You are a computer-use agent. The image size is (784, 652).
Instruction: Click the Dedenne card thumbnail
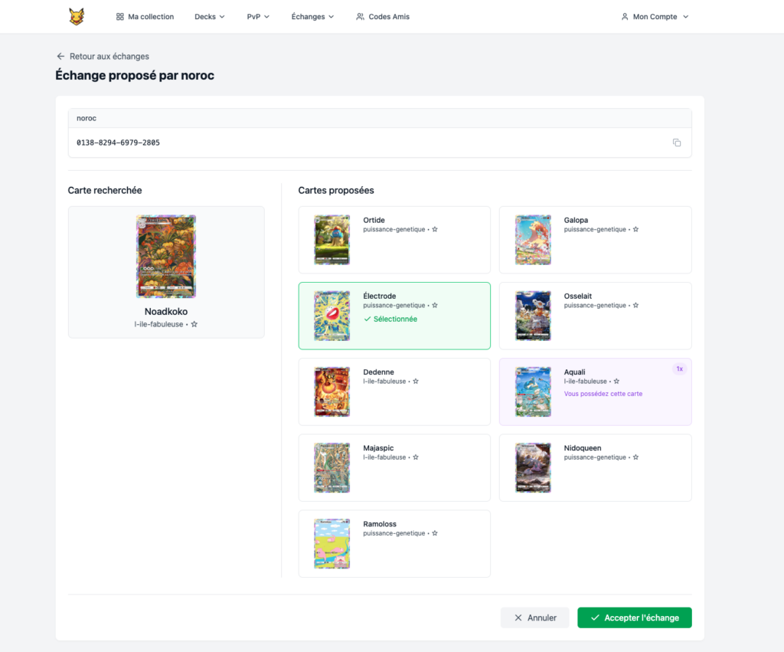pos(332,392)
